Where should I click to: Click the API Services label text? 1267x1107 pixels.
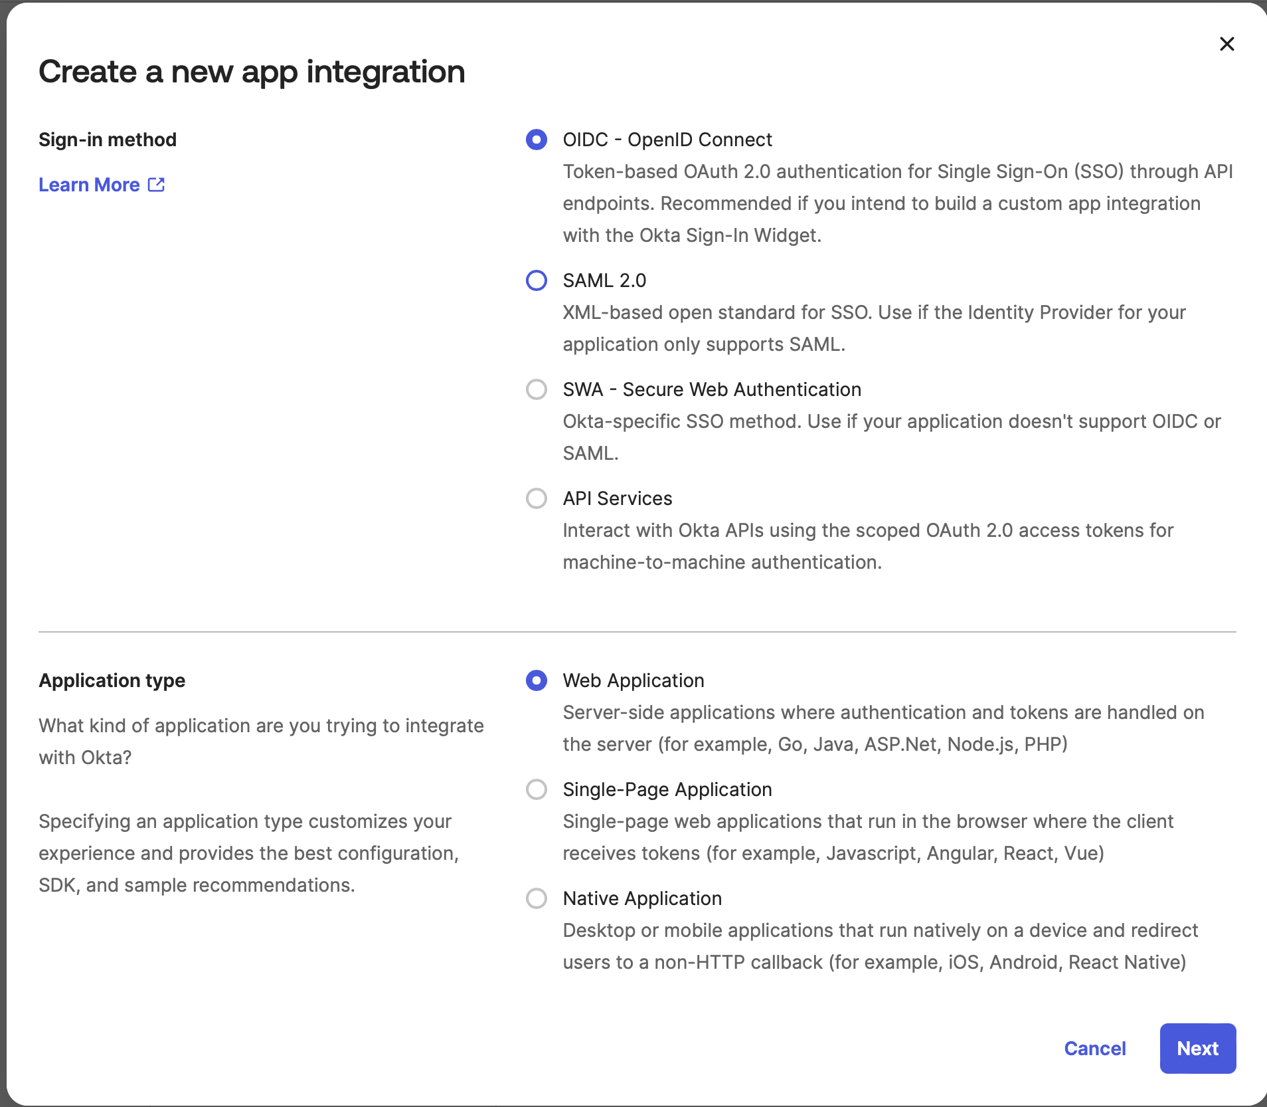pyautogui.click(x=617, y=498)
